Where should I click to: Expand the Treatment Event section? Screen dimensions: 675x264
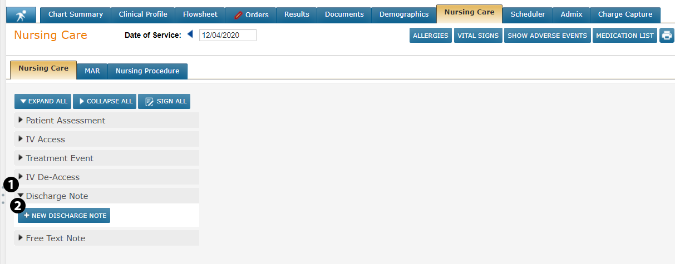point(59,158)
